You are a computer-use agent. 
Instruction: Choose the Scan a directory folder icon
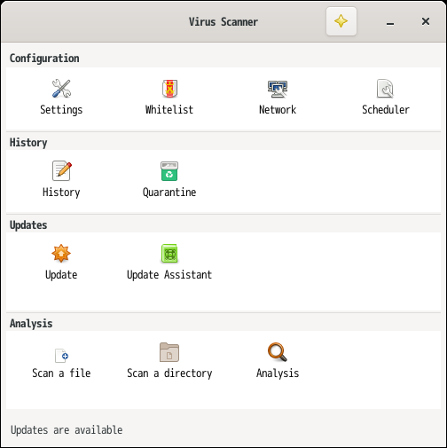click(x=169, y=352)
